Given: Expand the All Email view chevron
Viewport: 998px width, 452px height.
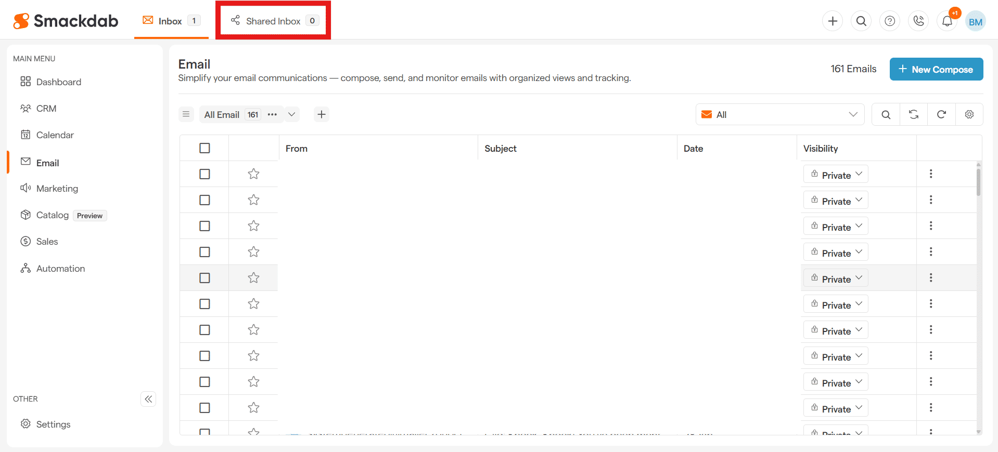Looking at the screenshot, I should [292, 114].
